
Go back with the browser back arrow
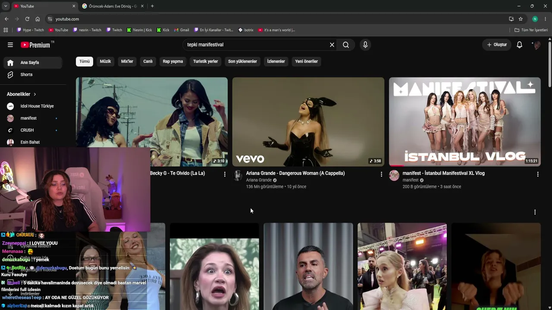6,19
